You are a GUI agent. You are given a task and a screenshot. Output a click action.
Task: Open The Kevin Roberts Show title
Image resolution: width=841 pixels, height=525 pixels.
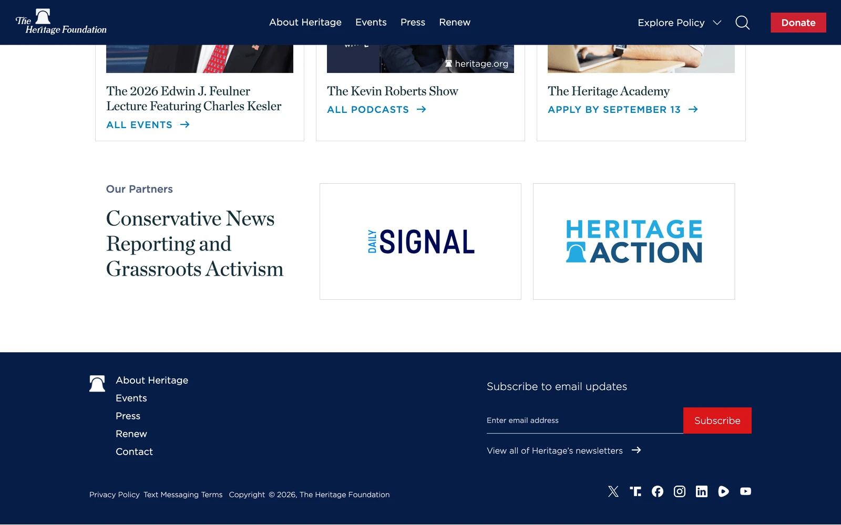[393, 91]
